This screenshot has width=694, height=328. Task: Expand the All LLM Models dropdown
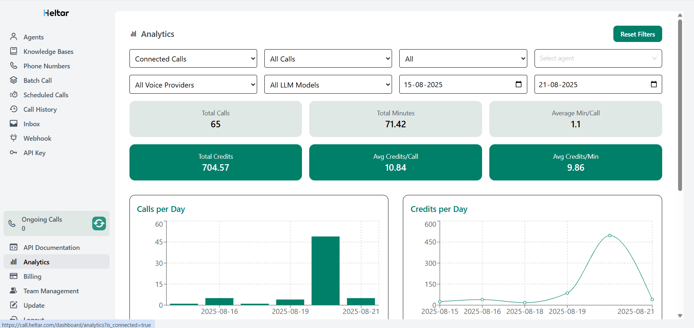click(328, 85)
